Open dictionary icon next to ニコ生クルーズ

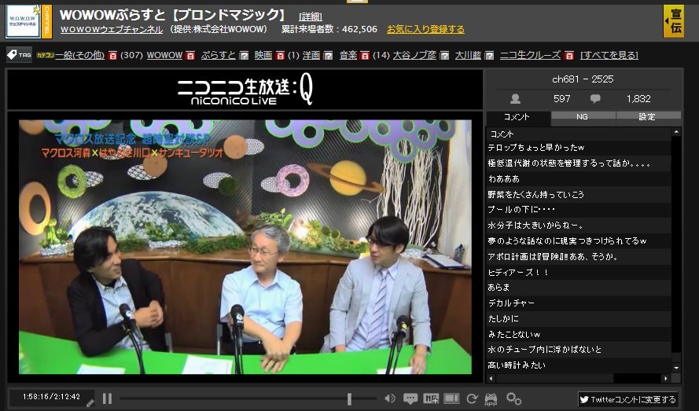tap(568, 55)
